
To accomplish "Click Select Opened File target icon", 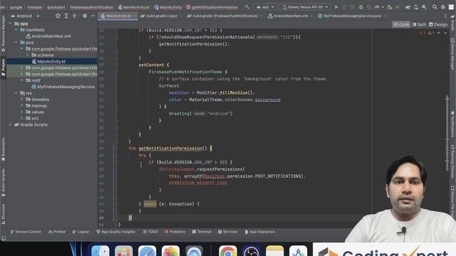I will click(58, 16).
